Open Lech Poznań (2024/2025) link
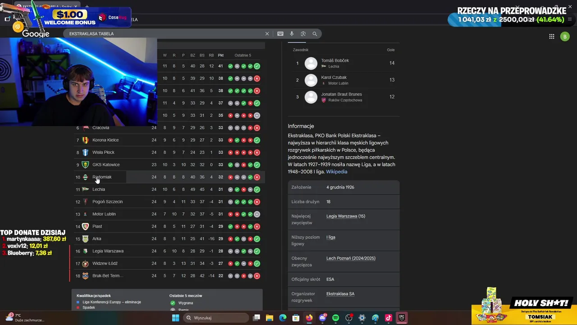 tap(351, 259)
